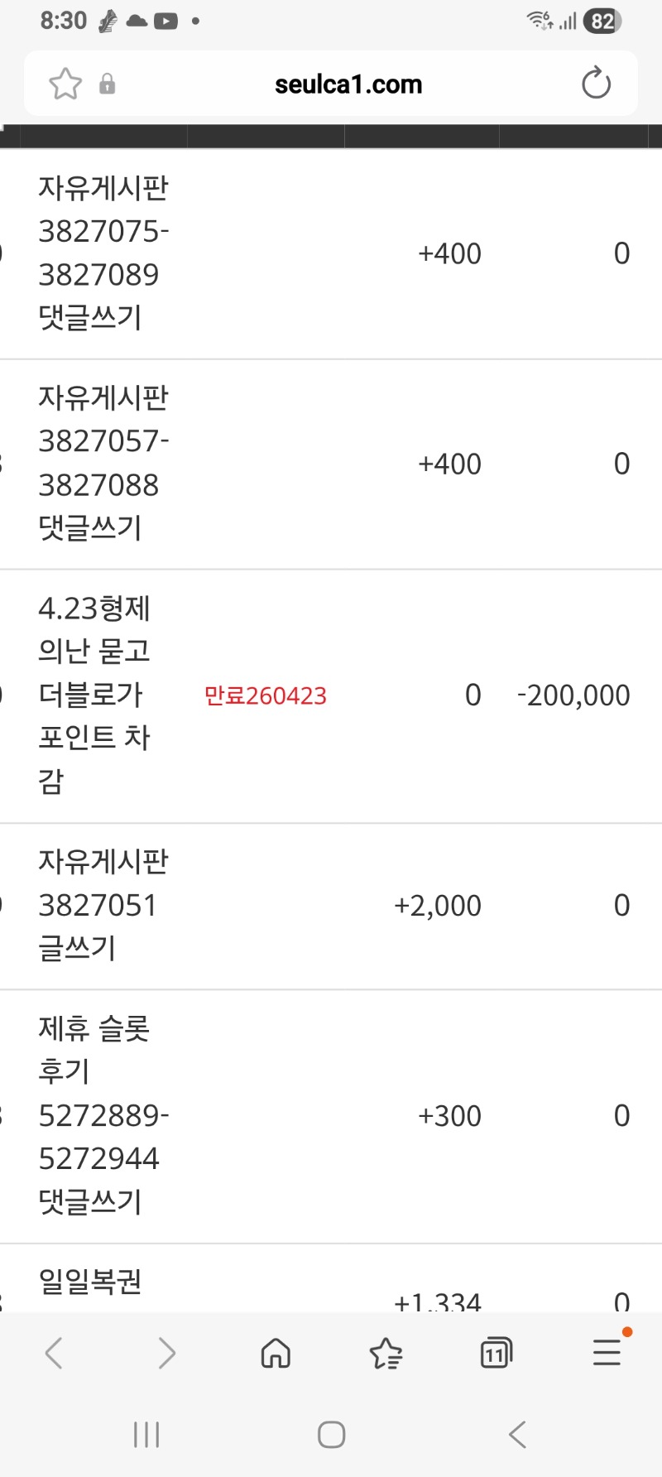The height and width of the screenshot is (1477, 662).
Task: Tap the -200,000 points deduction value
Action: pos(573,695)
